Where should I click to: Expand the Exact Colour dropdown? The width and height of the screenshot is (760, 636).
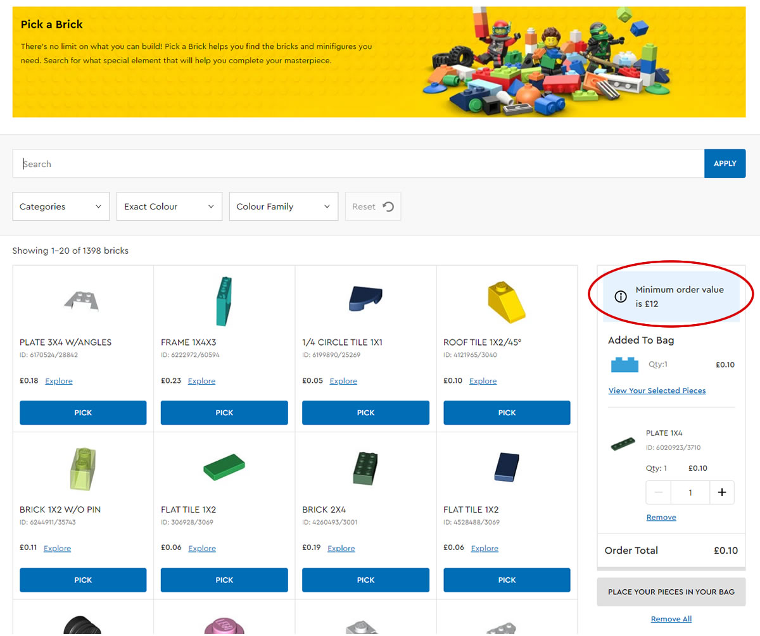click(169, 206)
